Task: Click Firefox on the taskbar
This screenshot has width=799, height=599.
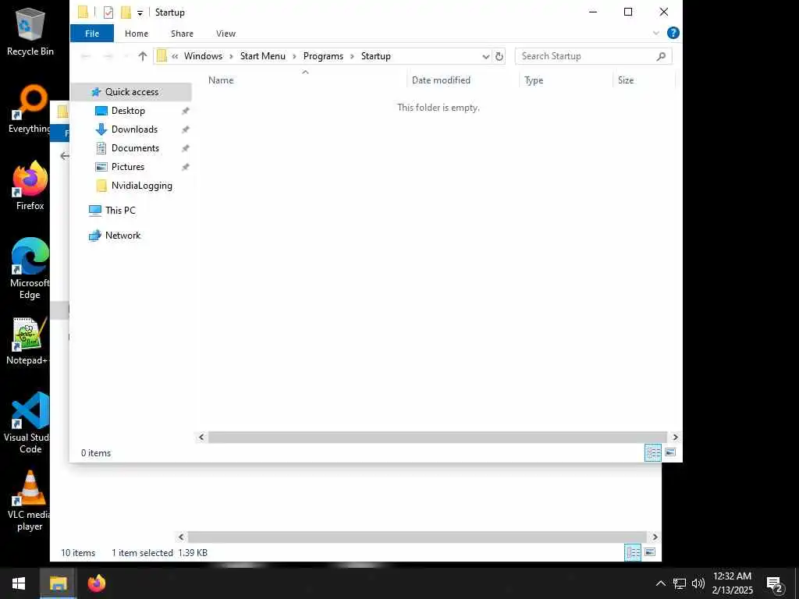Action: 96,583
